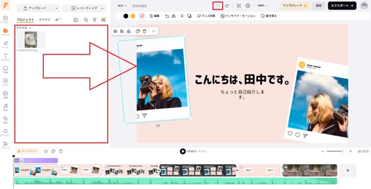Open the 100% zoom level dropdown

[x=263, y=6]
